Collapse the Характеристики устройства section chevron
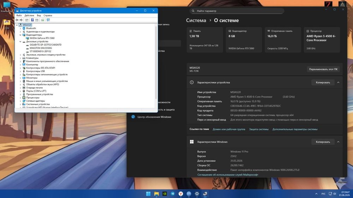This screenshot has width=353, height=198. pyautogui.click(x=338, y=82)
